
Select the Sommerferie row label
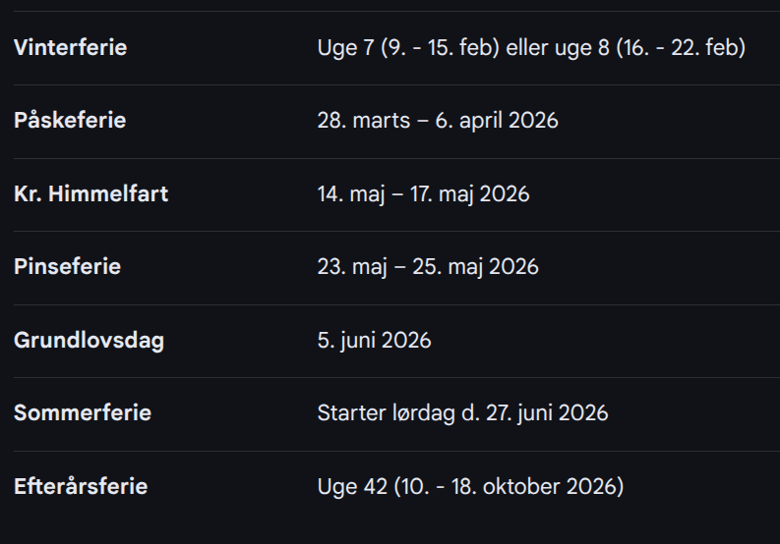[x=83, y=412]
